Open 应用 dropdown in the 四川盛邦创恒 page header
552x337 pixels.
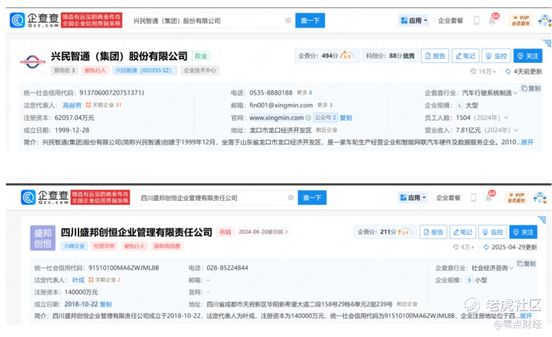(x=413, y=197)
